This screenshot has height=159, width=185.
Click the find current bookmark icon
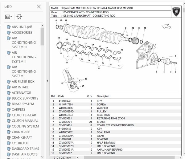(x=19, y=17)
